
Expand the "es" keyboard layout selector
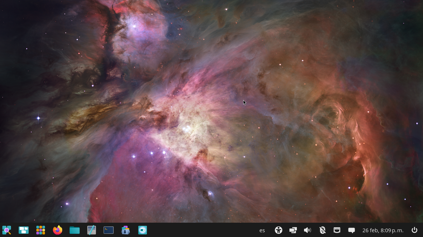click(x=262, y=230)
